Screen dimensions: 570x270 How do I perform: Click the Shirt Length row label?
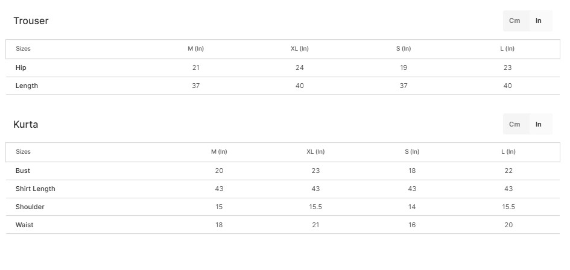point(35,189)
